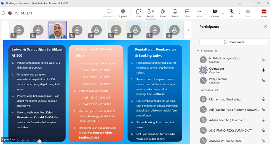270x144 pixels.
Task: Leave the meeting
Action: pyautogui.click(x=264, y=13)
